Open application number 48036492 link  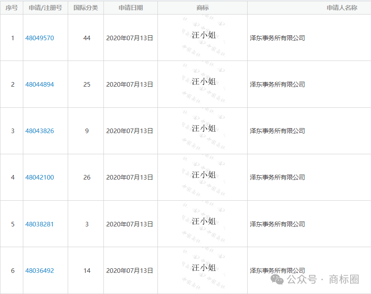point(39,271)
